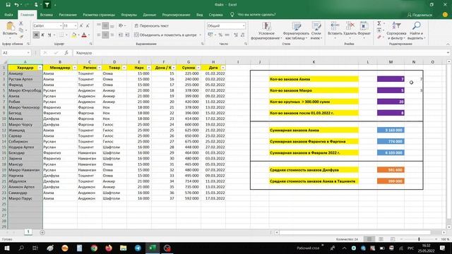Decrease the font size

click(88, 25)
